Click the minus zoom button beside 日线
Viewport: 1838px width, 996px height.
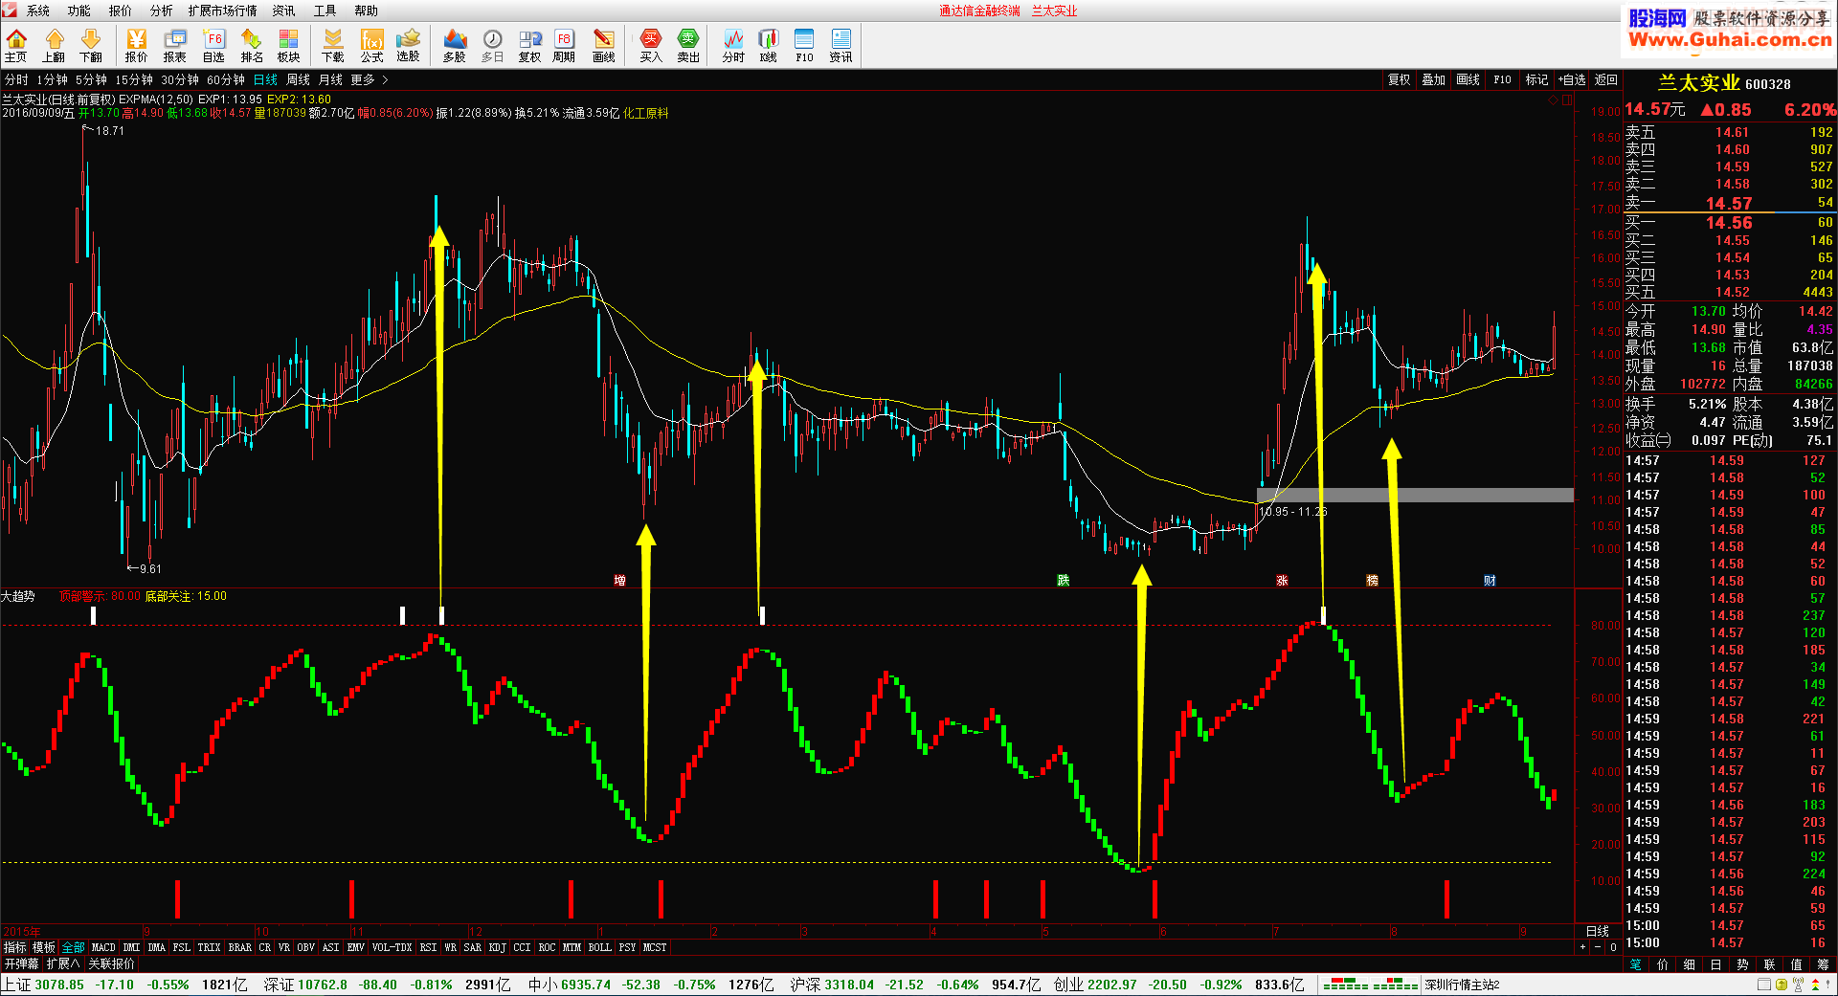[x=1597, y=947]
